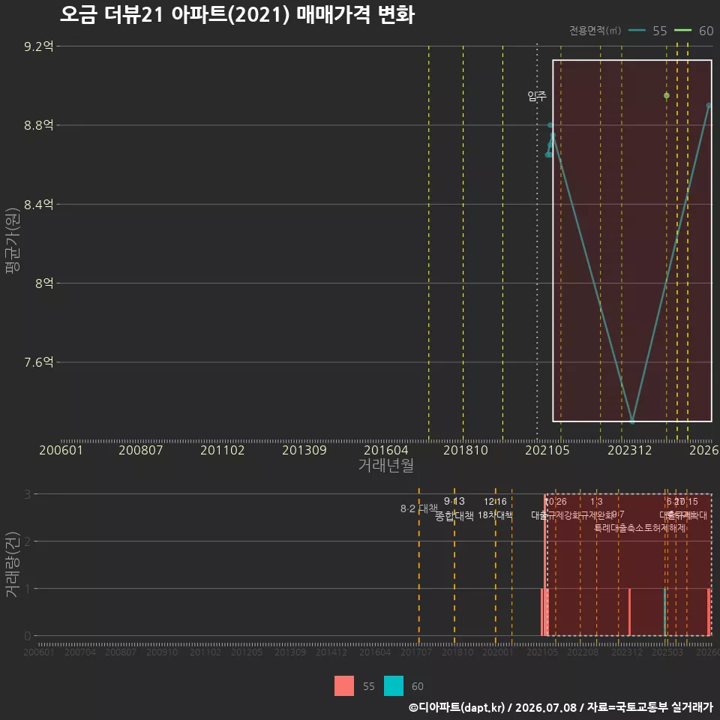This screenshot has height=720, width=720.
Task: Click the '종합대책' annotation text
Action: pyautogui.click(x=454, y=516)
